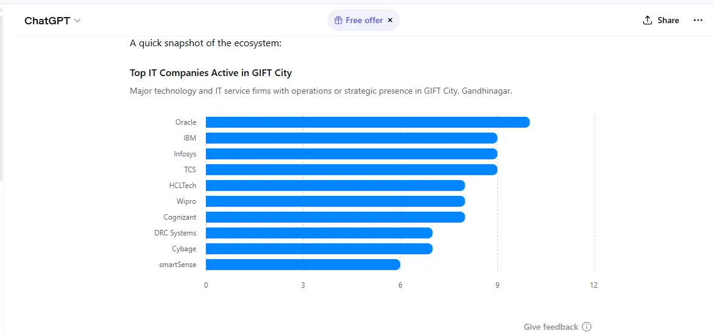Click the Infosys axis label
Screen dimensions: 714x334
[185, 154]
